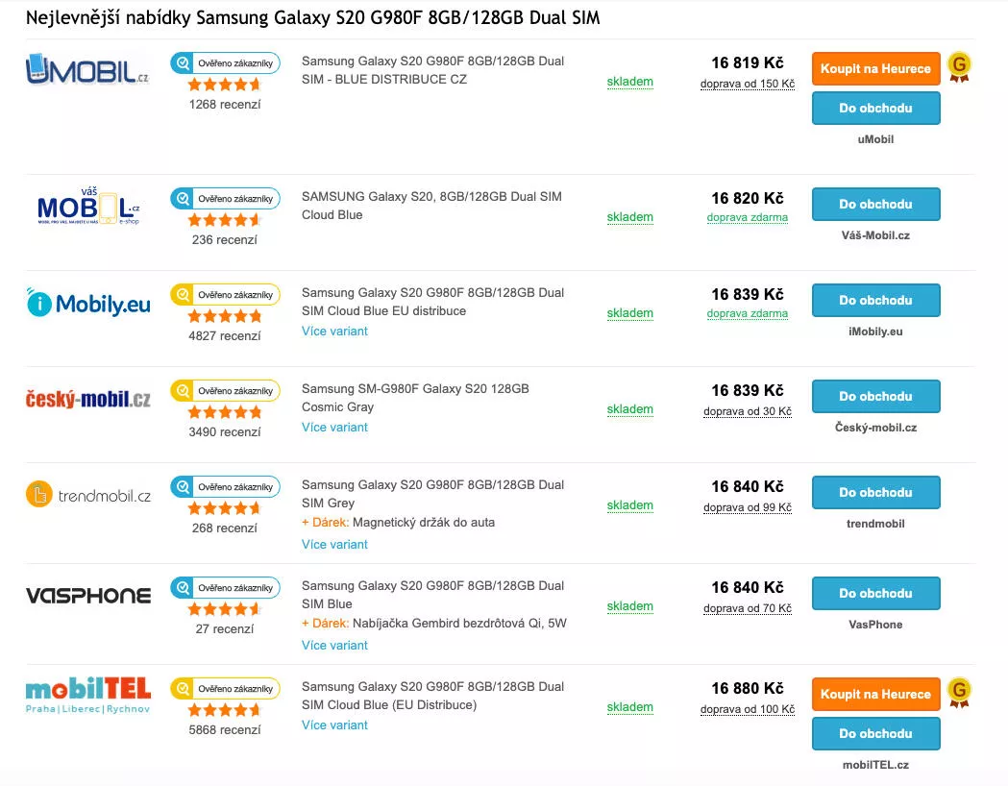Expand Více variant under mobilTEL offer
Screen dimensions: 1008x786
tap(334, 725)
